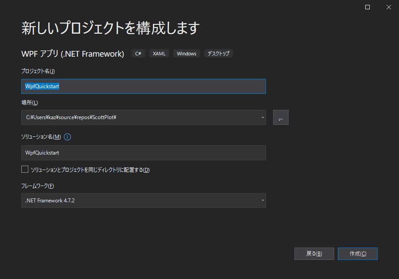Click the ソリューション名(M) label
This screenshot has width=399, height=279.
point(41,137)
